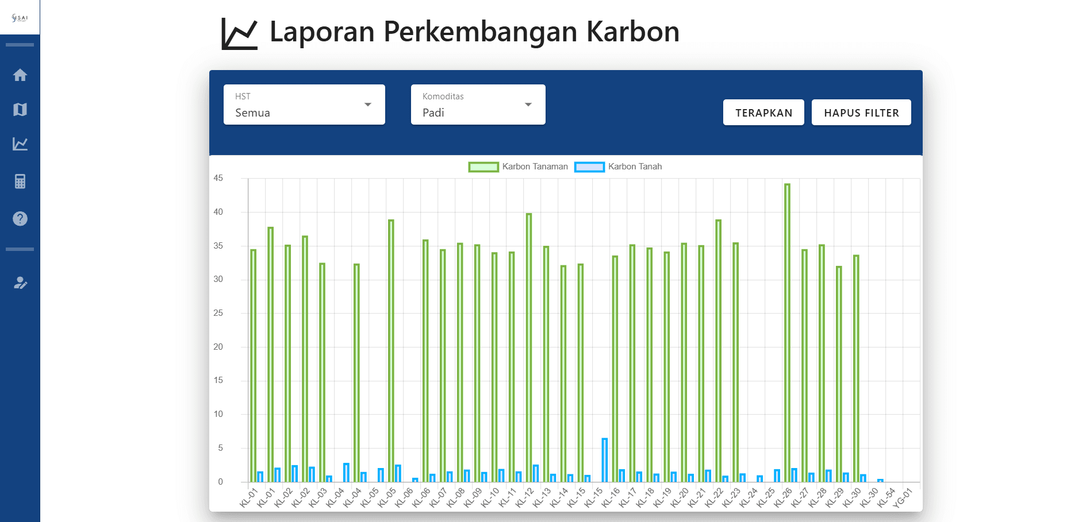Open the Komoditas dropdown
1090x522 pixels.
point(477,105)
